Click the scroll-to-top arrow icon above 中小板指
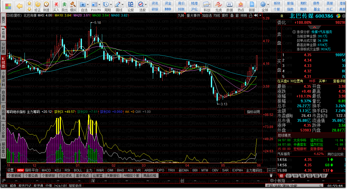Screen dimensions: 347x189 point(271,175)
